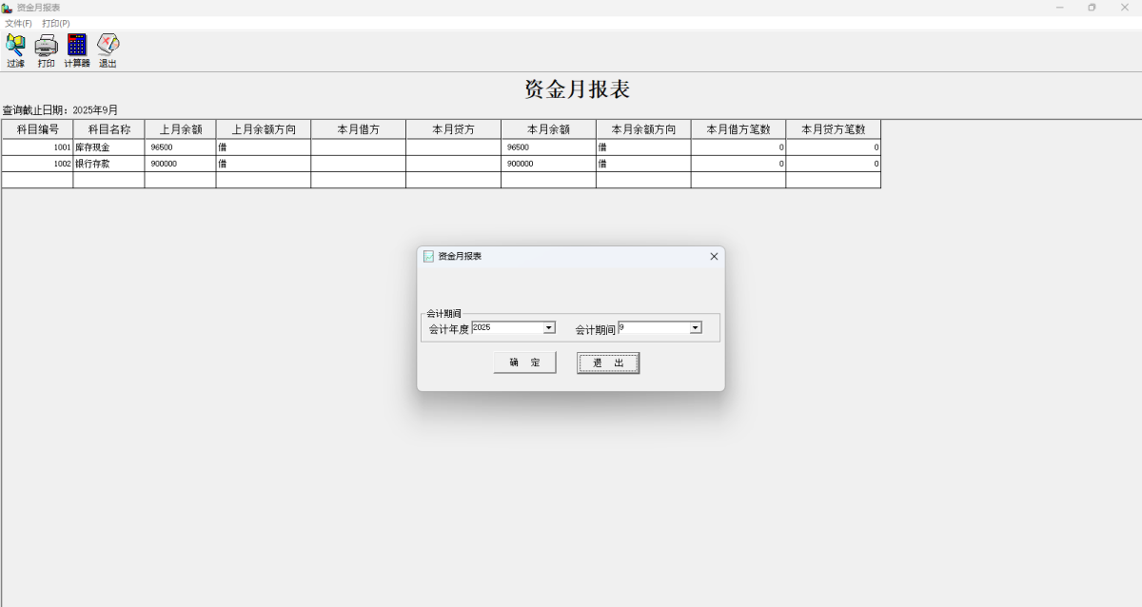The width and height of the screenshot is (1142, 607).
Task: Close the 资金月报表 dialog
Action: [x=714, y=256]
